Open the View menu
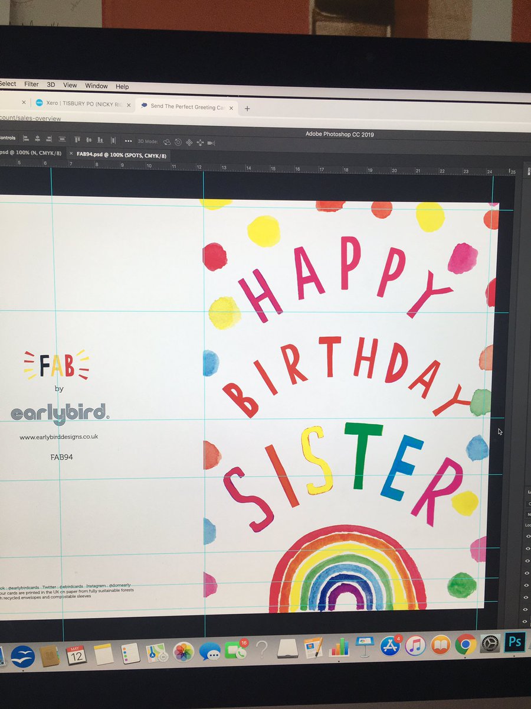The width and height of the screenshot is (531, 709). point(70,86)
